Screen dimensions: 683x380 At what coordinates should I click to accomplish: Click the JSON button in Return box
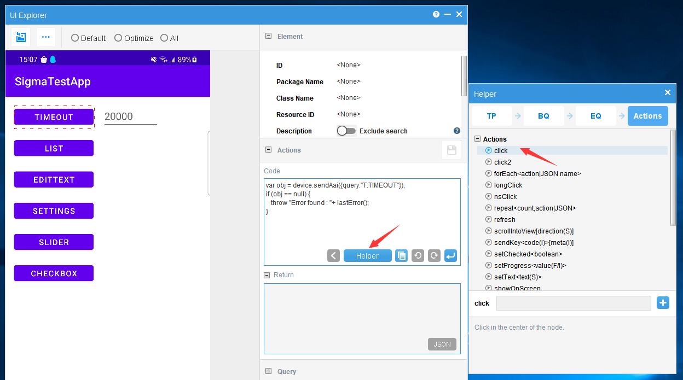[442, 344]
